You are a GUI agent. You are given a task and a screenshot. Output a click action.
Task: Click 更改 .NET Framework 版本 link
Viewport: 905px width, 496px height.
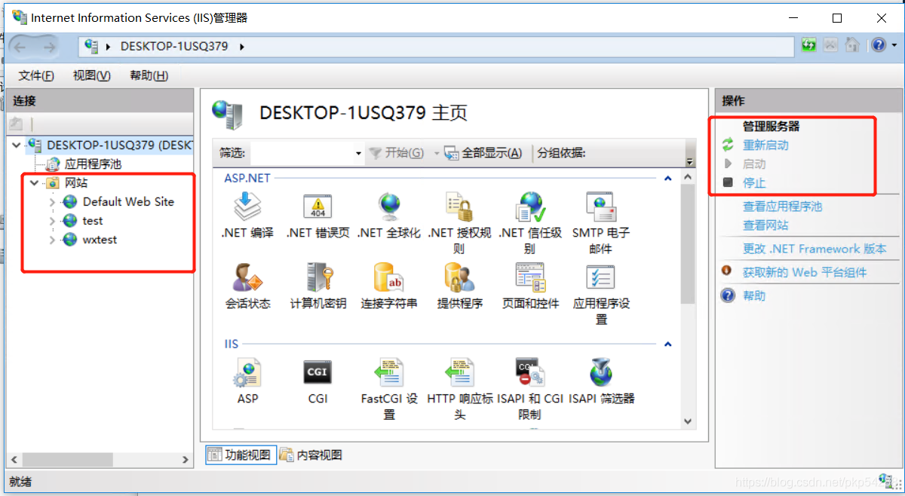[814, 249]
